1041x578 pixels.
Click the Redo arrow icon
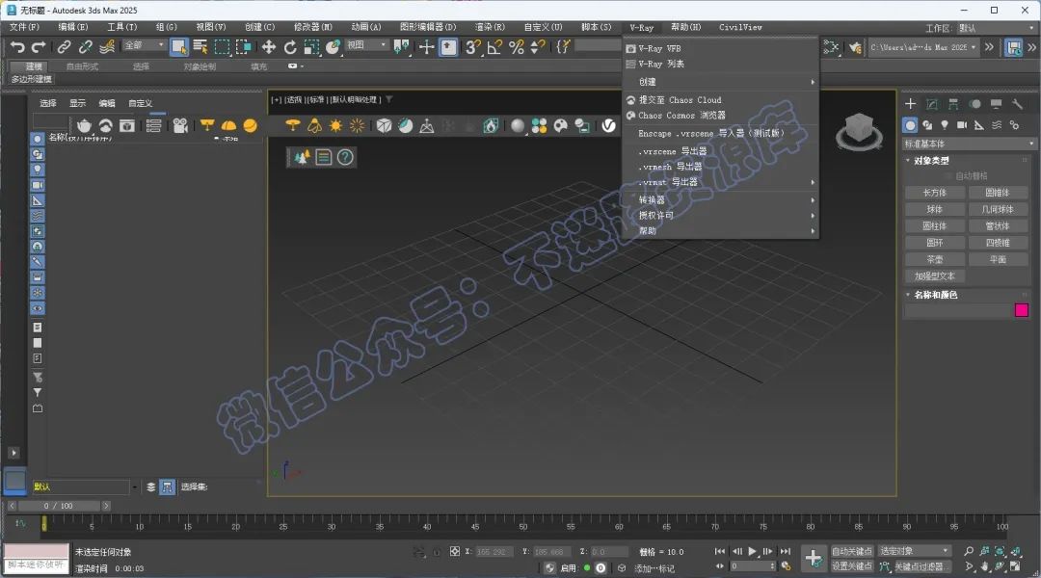click(40, 46)
